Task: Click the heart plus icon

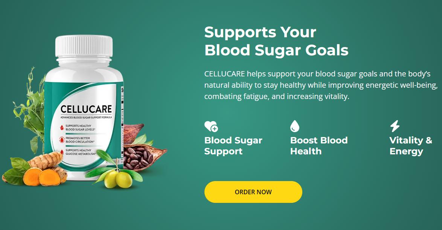Action: (211, 126)
